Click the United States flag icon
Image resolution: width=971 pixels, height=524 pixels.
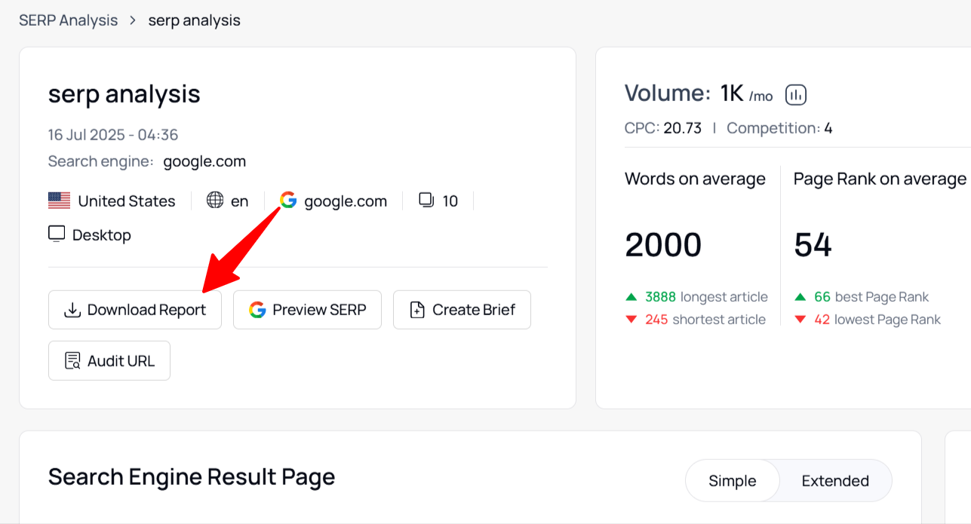pyautogui.click(x=59, y=201)
